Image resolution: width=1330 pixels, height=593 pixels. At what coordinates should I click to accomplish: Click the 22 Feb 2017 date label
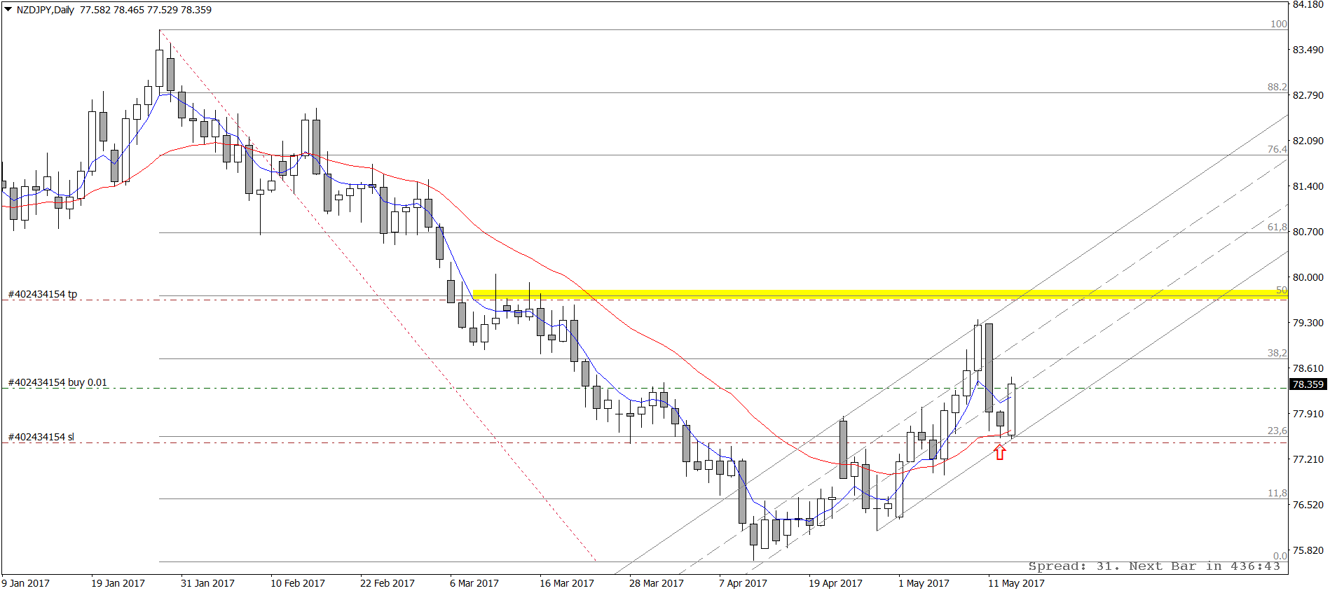[388, 583]
